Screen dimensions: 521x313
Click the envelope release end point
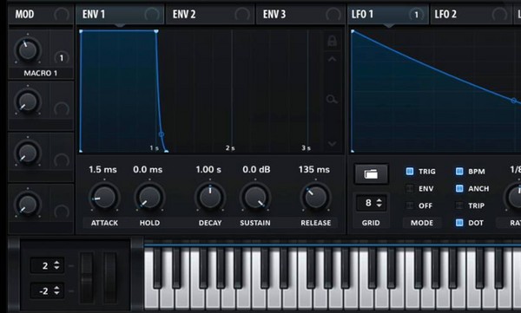coord(167,152)
